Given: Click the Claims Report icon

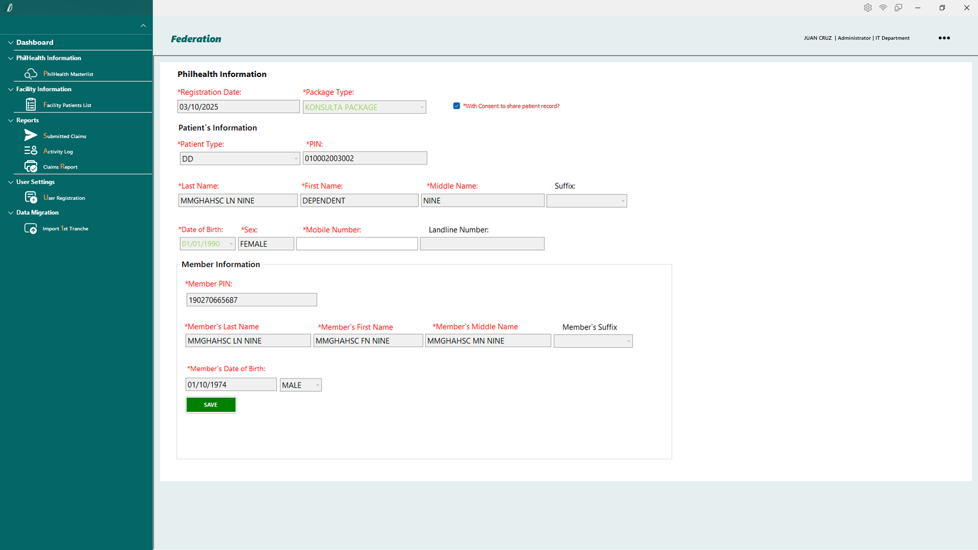Looking at the screenshot, I should click(x=31, y=166).
